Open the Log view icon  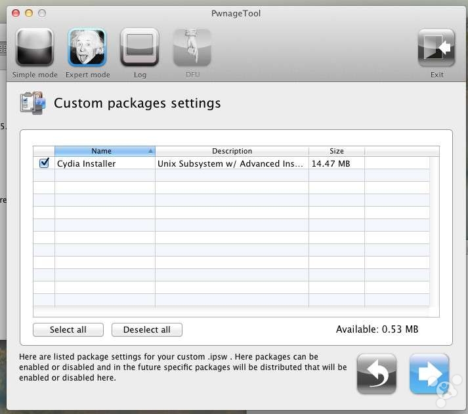[x=140, y=47]
